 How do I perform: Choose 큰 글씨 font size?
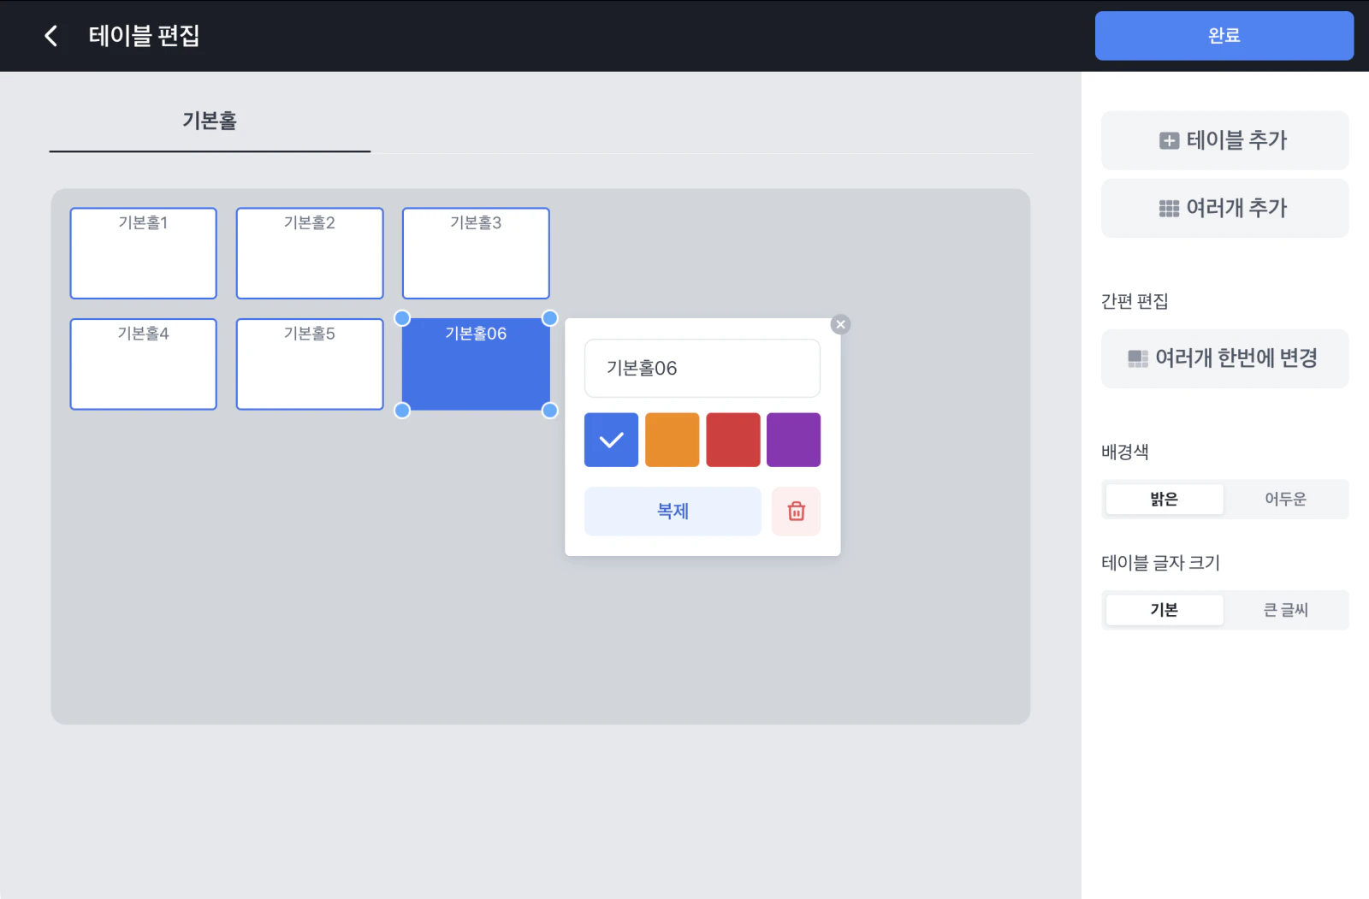tap(1285, 610)
